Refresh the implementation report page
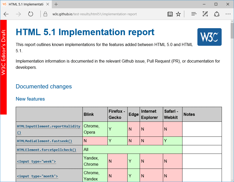The height and width of the screenshot is (182, 234). pos(31,14)
